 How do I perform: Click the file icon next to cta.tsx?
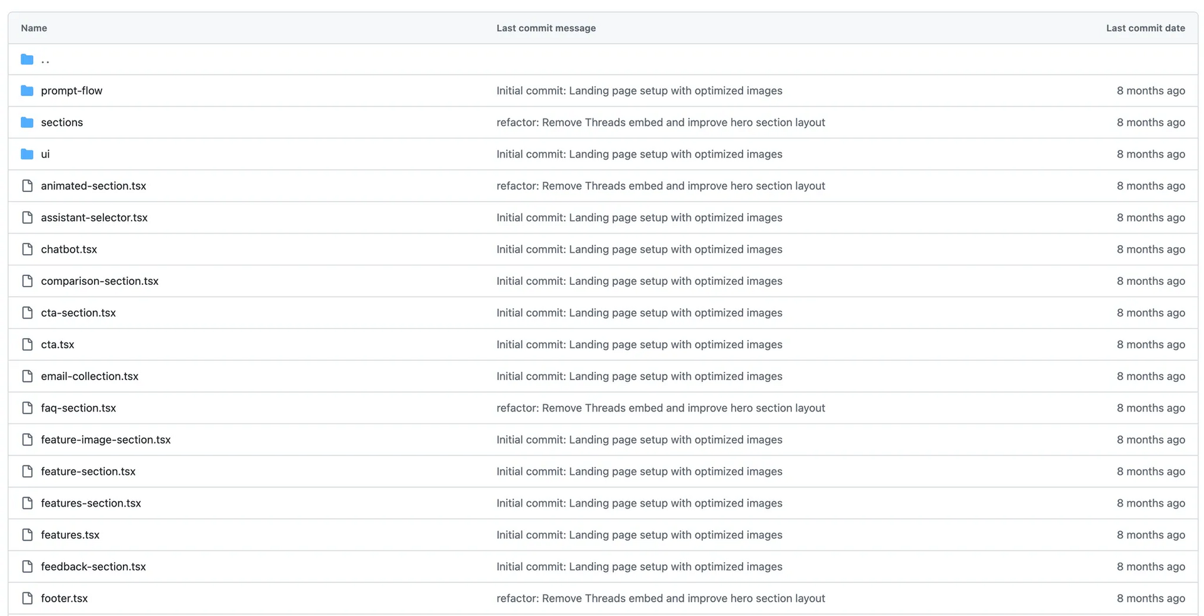(x=27, y=344)
